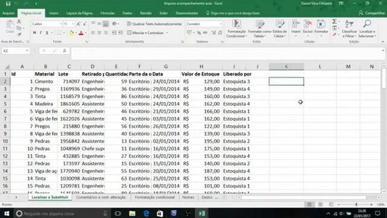387x218 pixels.
Task: Expand Mesclar e Centralizar dropdown arrow
Action: (167, 33)
